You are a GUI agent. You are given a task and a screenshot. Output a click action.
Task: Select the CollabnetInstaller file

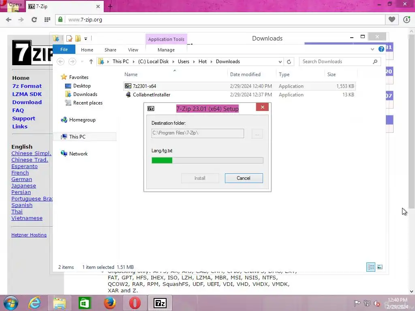pos(240,95)
